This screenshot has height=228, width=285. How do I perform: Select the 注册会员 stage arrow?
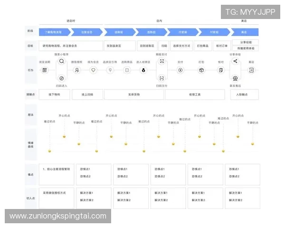(87, 32)
